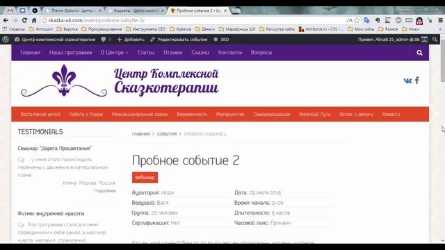Image resolution: width=445 pixels, height=250 pixels.
Task: Open Новости category
Action: coord(391,114)
